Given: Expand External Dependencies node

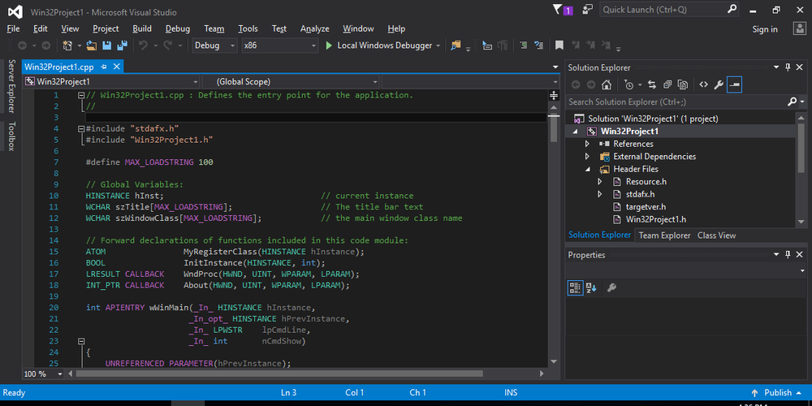Looking at the screenshot, I should [587, 157].
